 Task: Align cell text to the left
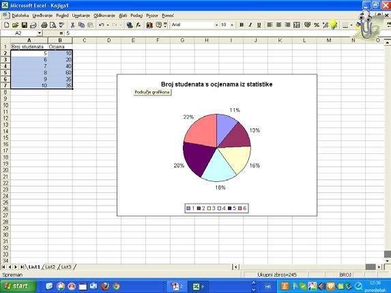[x=270, y=25]
